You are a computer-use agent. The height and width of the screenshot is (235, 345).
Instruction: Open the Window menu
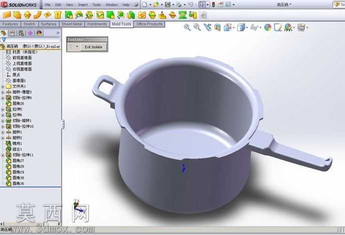(111, 5)
